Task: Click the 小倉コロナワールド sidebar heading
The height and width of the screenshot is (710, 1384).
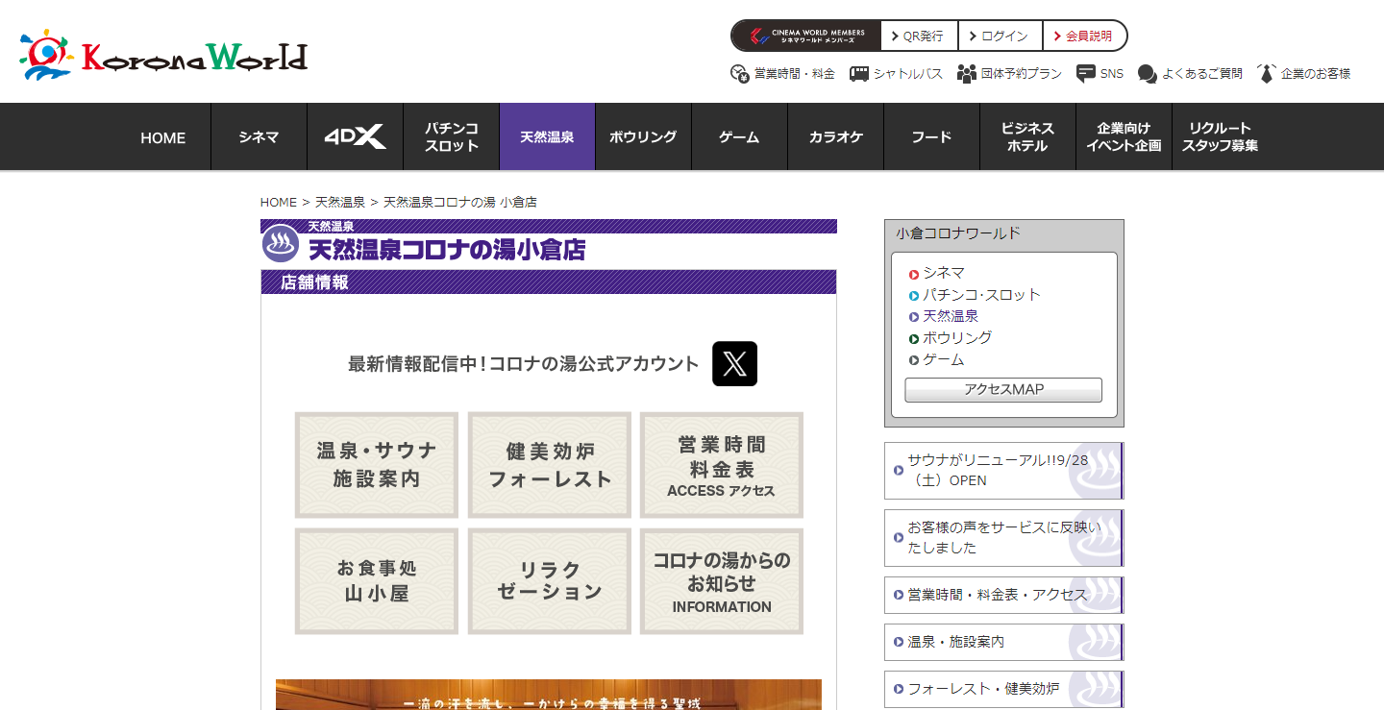Action: [958, 233]
